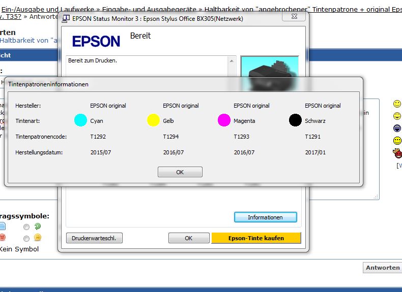The width and height of the screenshot is (402, 292).
Task: Open the Haltbarkeit von angebrochener Tintenpatrone thread link
Action: 303,10
